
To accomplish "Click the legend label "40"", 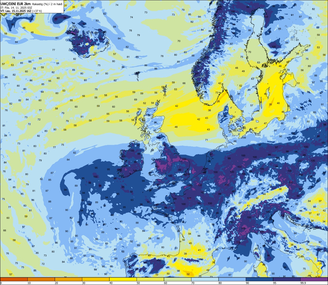I will click(111, 283).
